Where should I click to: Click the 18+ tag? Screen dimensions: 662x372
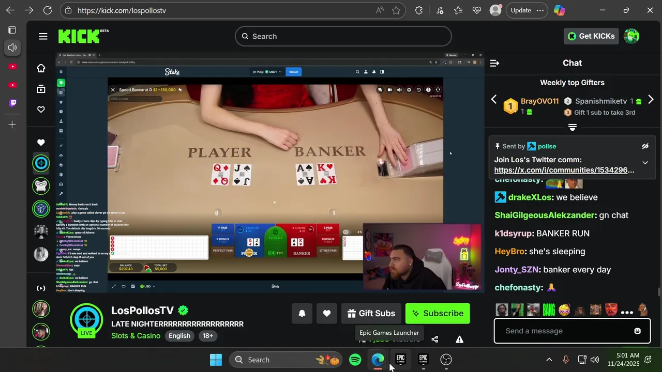coord(207,336)
